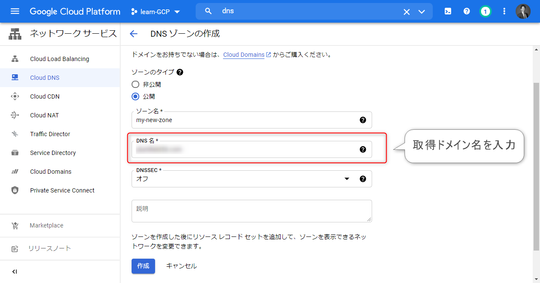Open Traffic Director in sidebar
Screen dimensions: 540x283
click(x=60, y=134)
